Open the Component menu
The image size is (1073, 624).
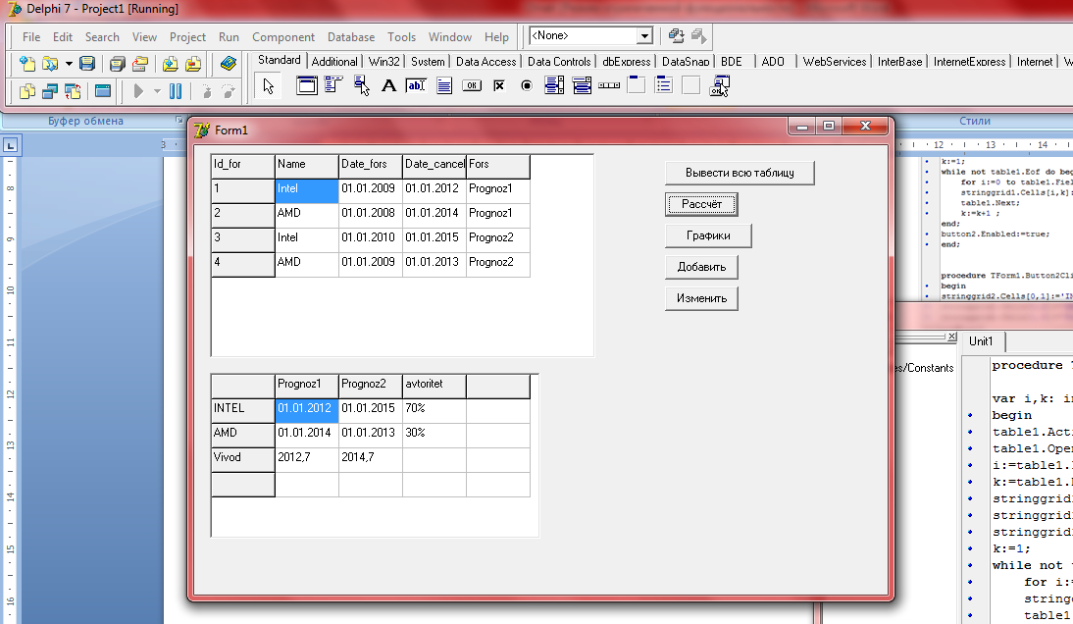[283, 37]
